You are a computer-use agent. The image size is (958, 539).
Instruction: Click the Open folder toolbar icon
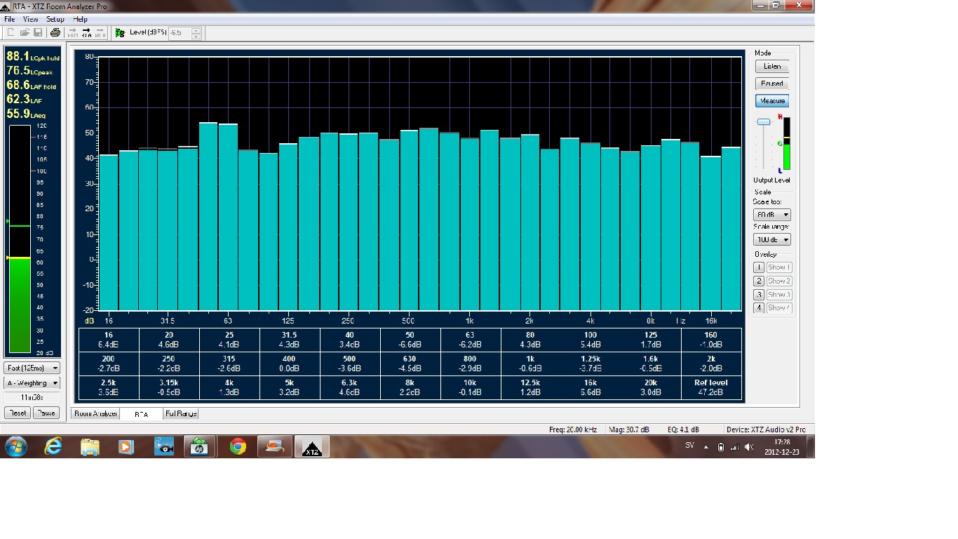(x=25, y=33)
